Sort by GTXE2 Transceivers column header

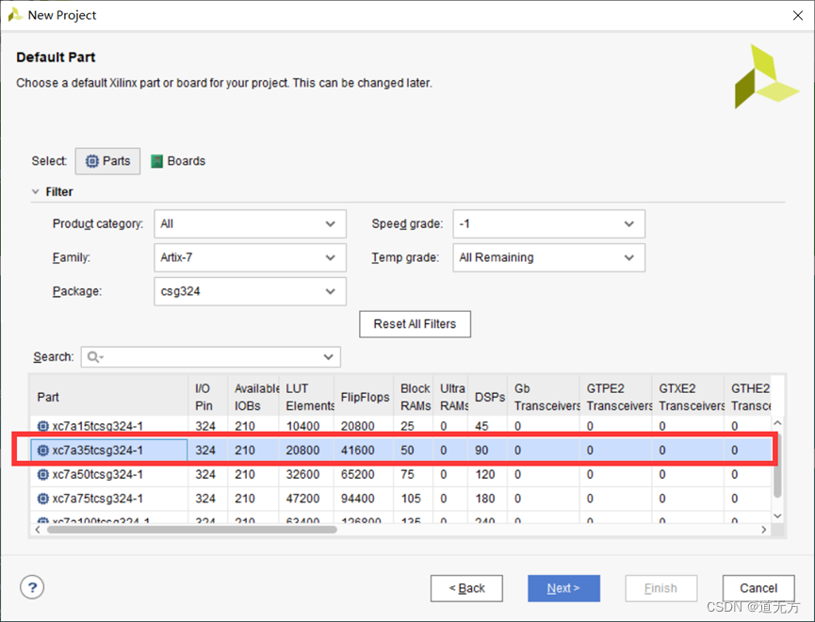coord(688,397)
